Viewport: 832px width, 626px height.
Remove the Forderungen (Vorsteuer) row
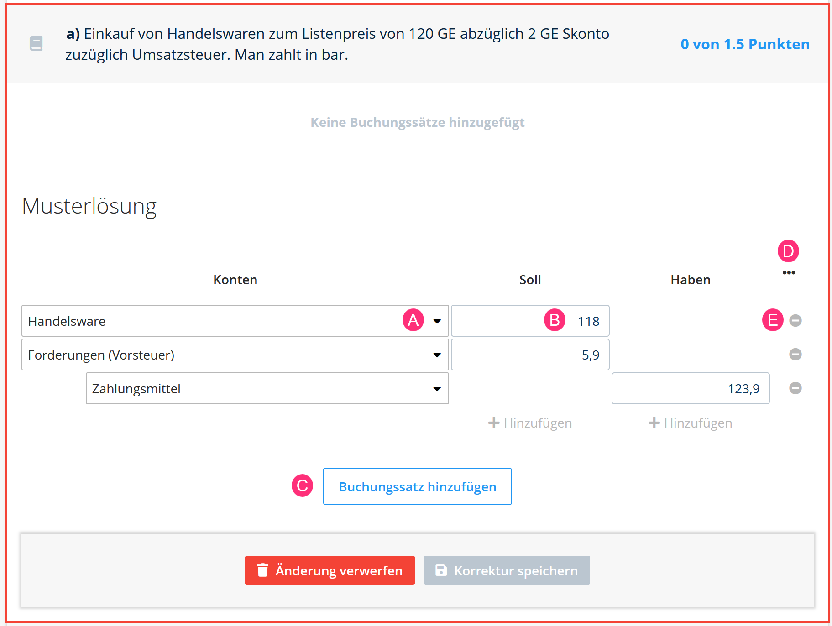pos(795,355)
